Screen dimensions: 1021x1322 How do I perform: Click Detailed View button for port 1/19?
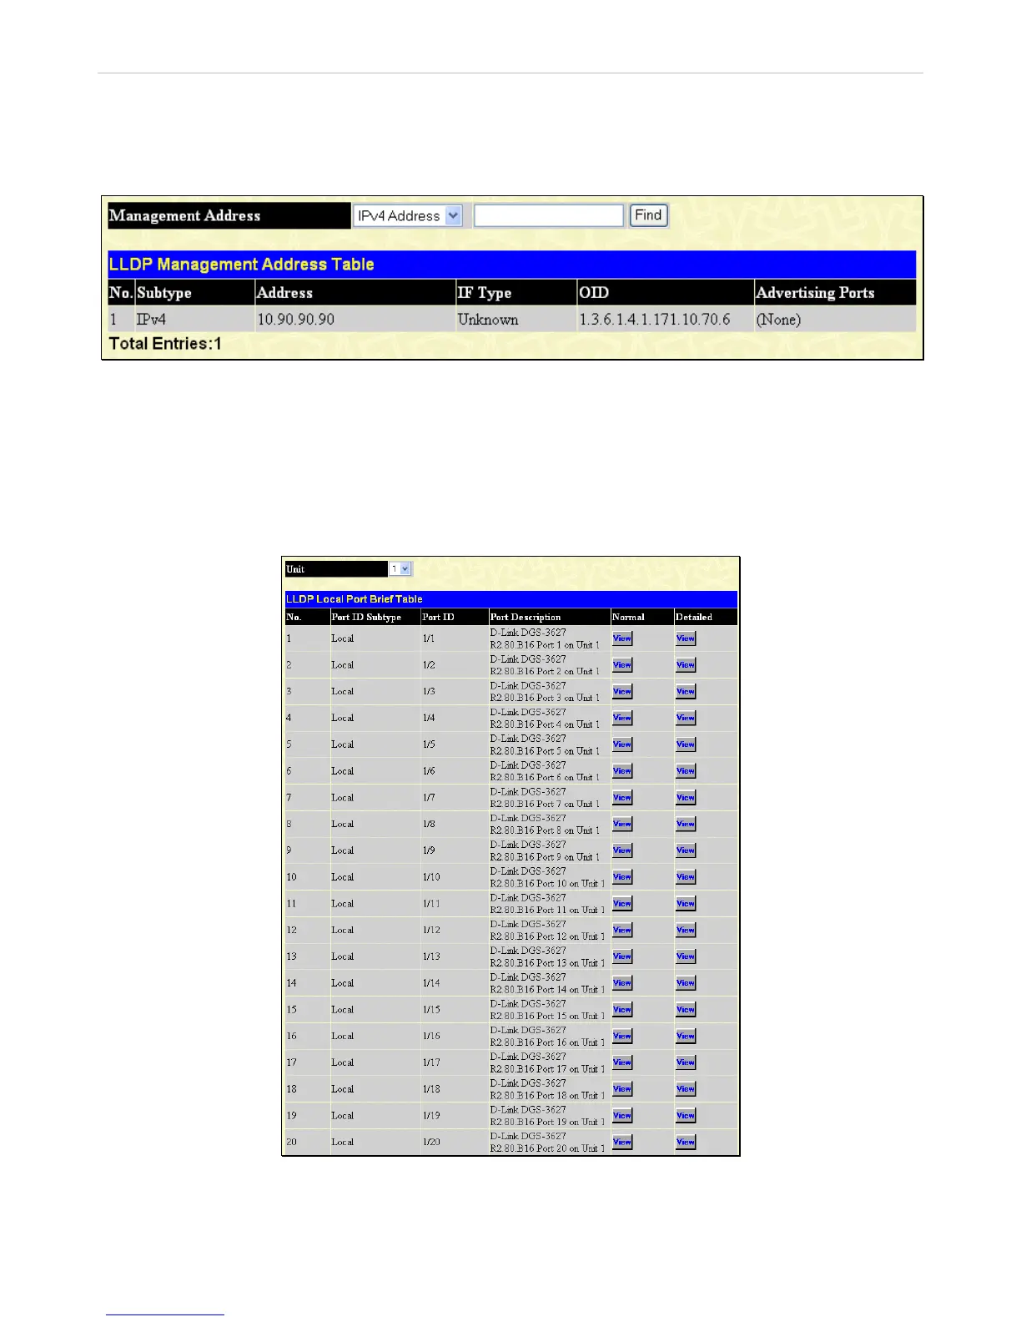686,1116
